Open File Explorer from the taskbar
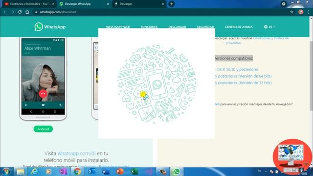Screen dimensions: 313x176 (x=21, y=172)
